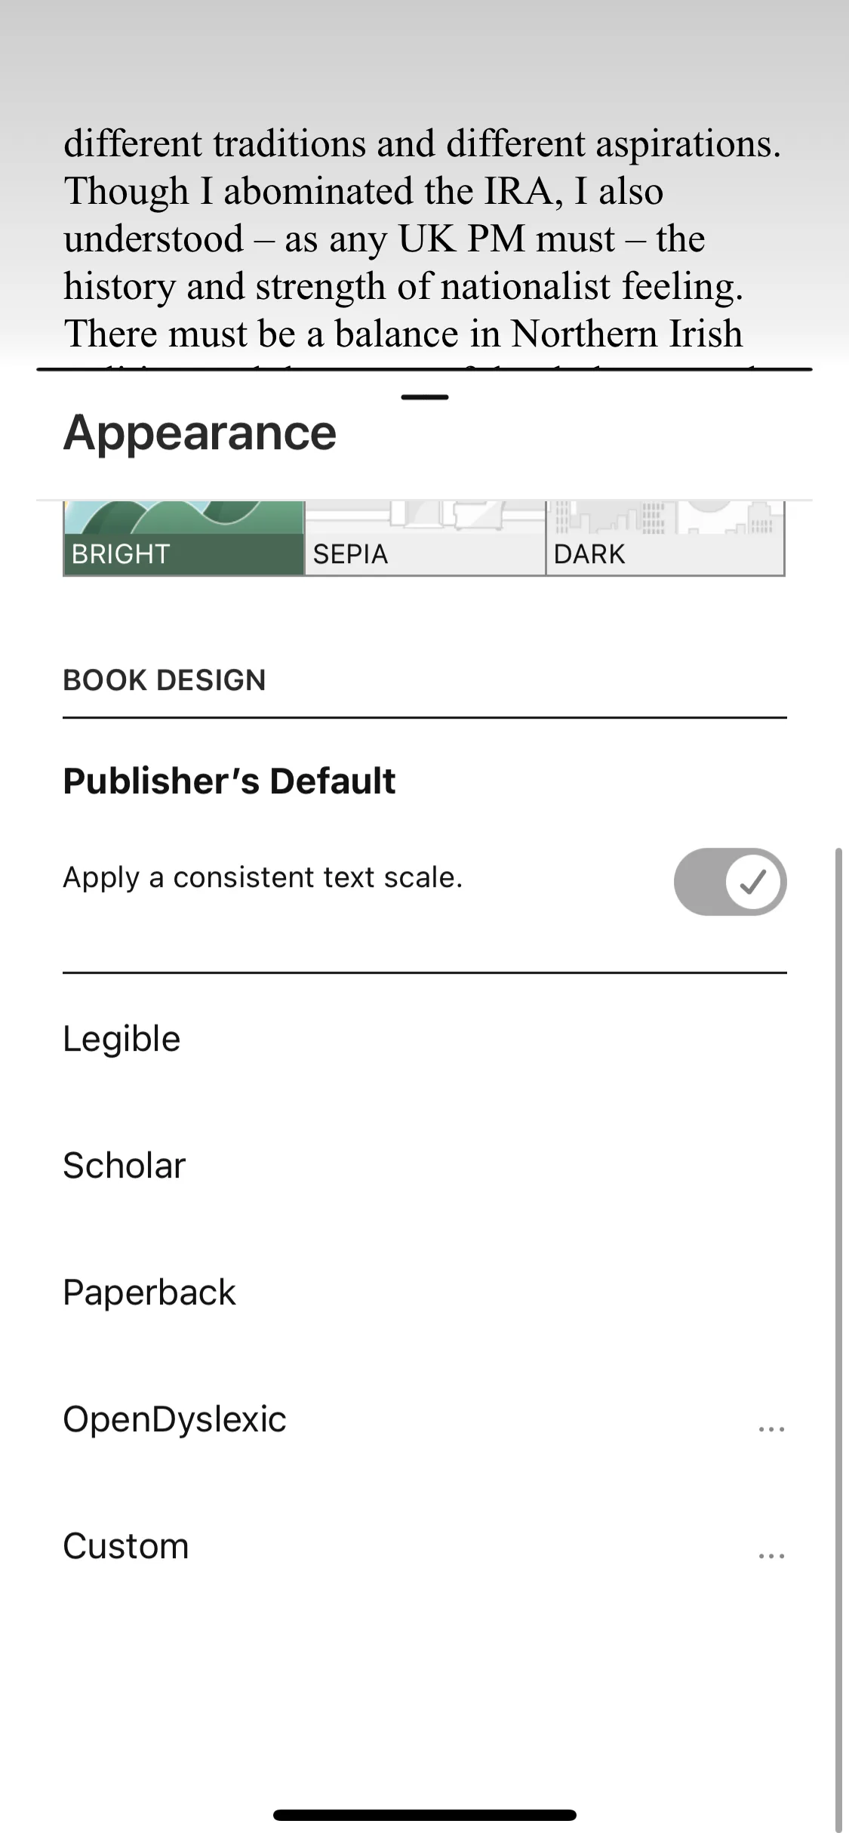Click the Appearance panel vertical scrollbar

(838, 1340)
